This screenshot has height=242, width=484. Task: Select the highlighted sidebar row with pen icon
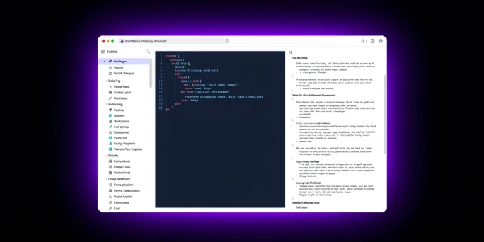124,61
